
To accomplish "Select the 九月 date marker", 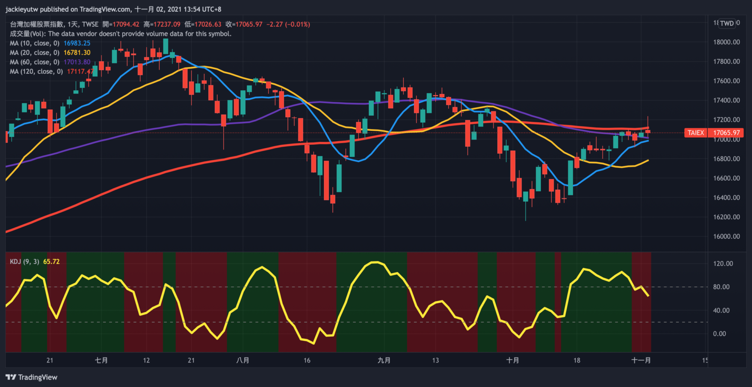I will coord(384,360).
